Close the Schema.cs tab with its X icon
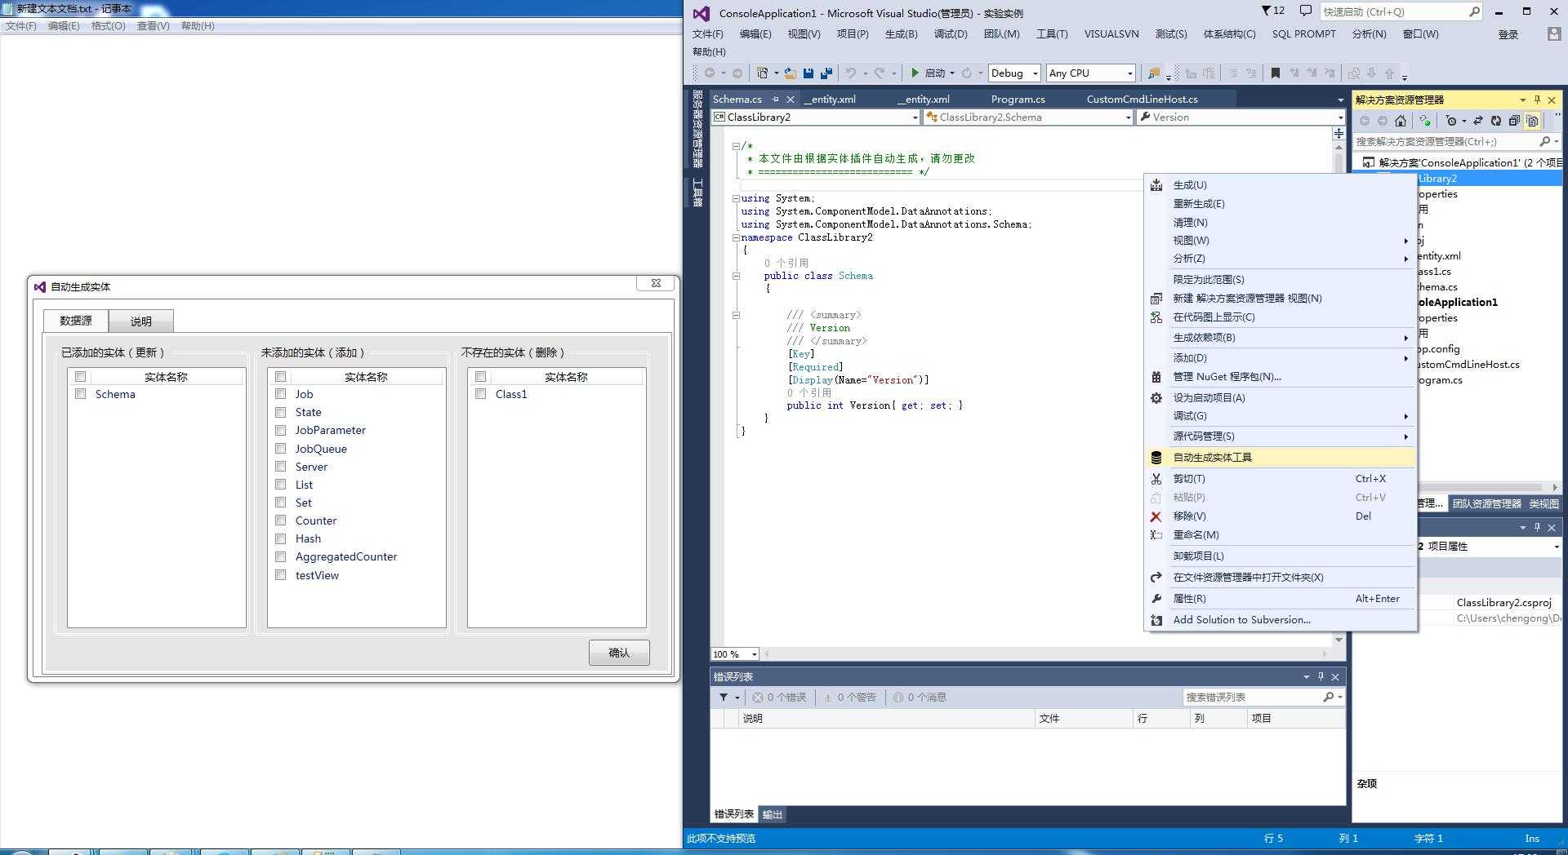Viewport: 1568px width, 855px height. [790, 100]
